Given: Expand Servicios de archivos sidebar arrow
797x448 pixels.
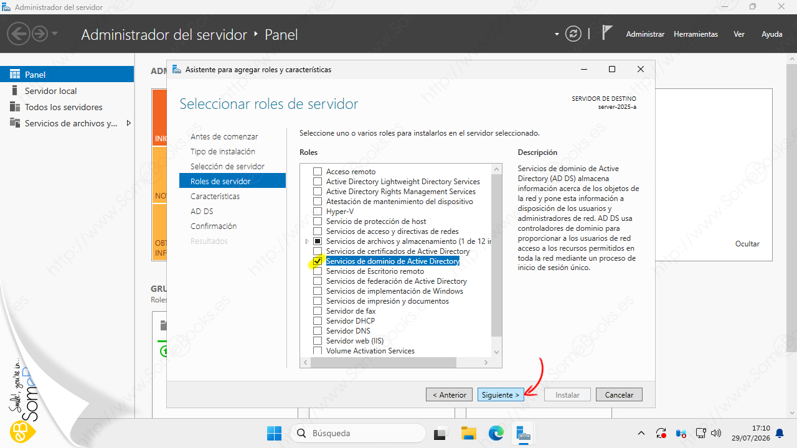Looking at the screenshot, I should pos(128,123).
